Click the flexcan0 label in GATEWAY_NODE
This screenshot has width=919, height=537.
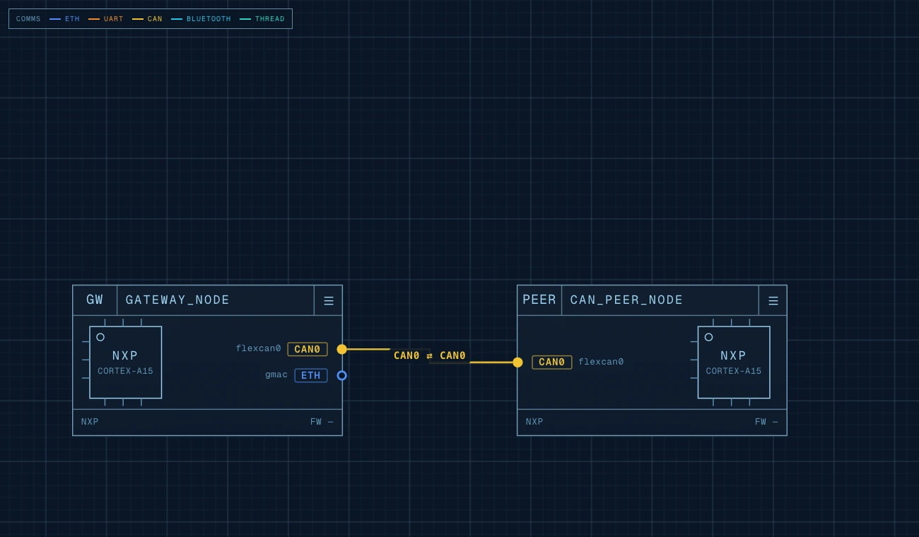pos(258,349)
